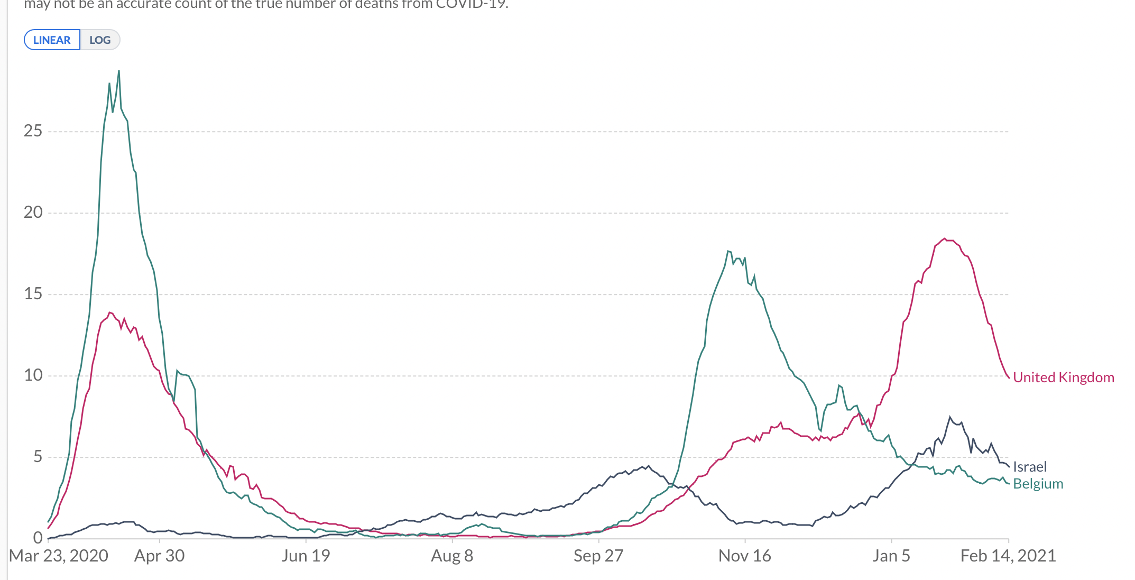Click the 10 label on the y-axis

pos(33,375)
